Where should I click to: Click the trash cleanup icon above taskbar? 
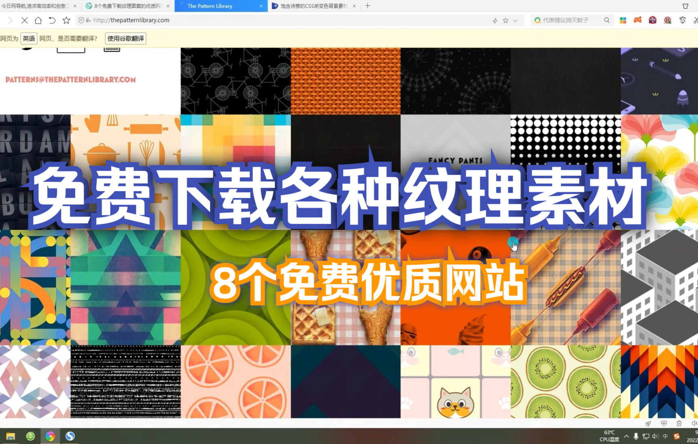pos(679,424)
